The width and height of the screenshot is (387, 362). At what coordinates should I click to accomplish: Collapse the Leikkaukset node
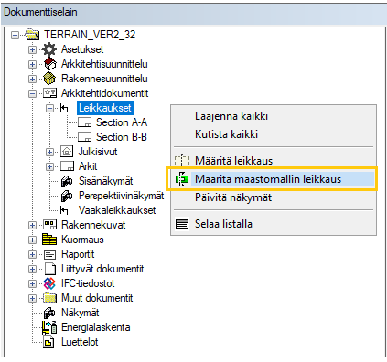tap(49, 108)
